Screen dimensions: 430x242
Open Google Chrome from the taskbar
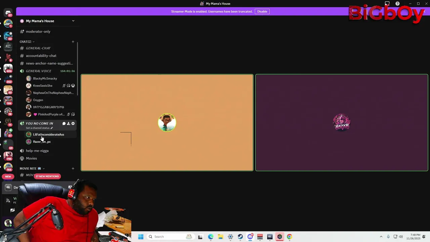tap(289, 237)
